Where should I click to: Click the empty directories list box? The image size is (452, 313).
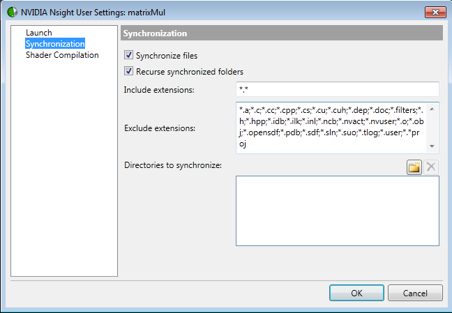337,211
